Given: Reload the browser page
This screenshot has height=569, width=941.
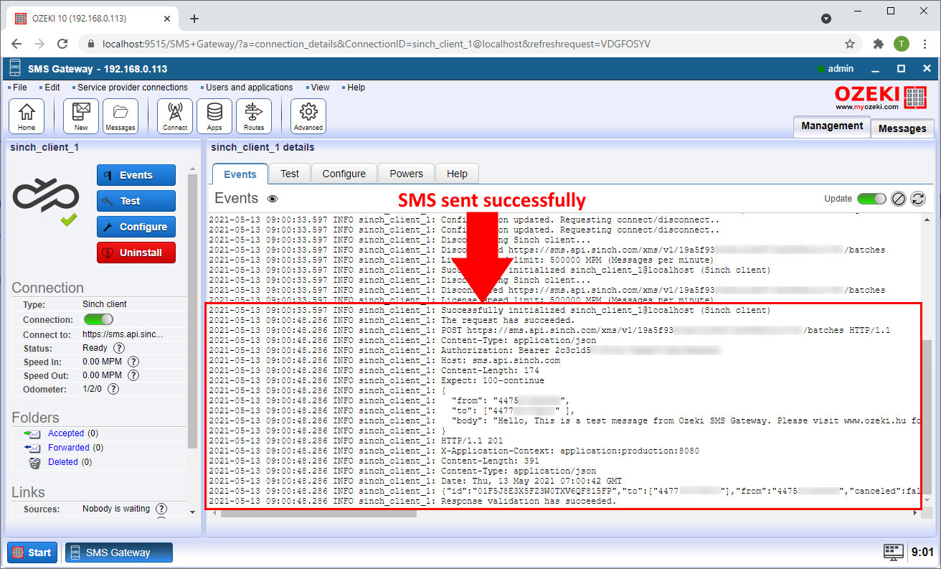Looking at the screenshot, I should click(62, 44).
